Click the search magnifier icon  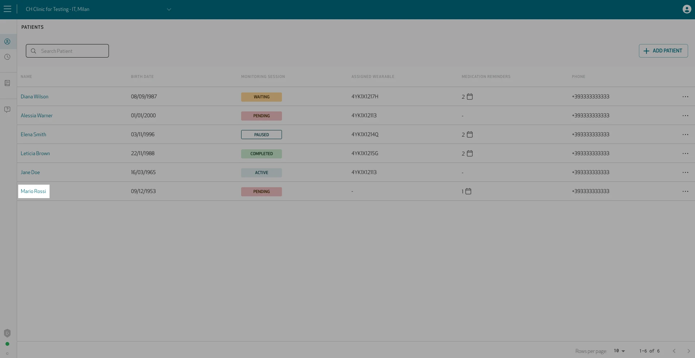(34, 51)
